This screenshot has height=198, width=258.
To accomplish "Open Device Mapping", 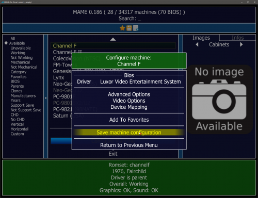I will pos(129,107).
